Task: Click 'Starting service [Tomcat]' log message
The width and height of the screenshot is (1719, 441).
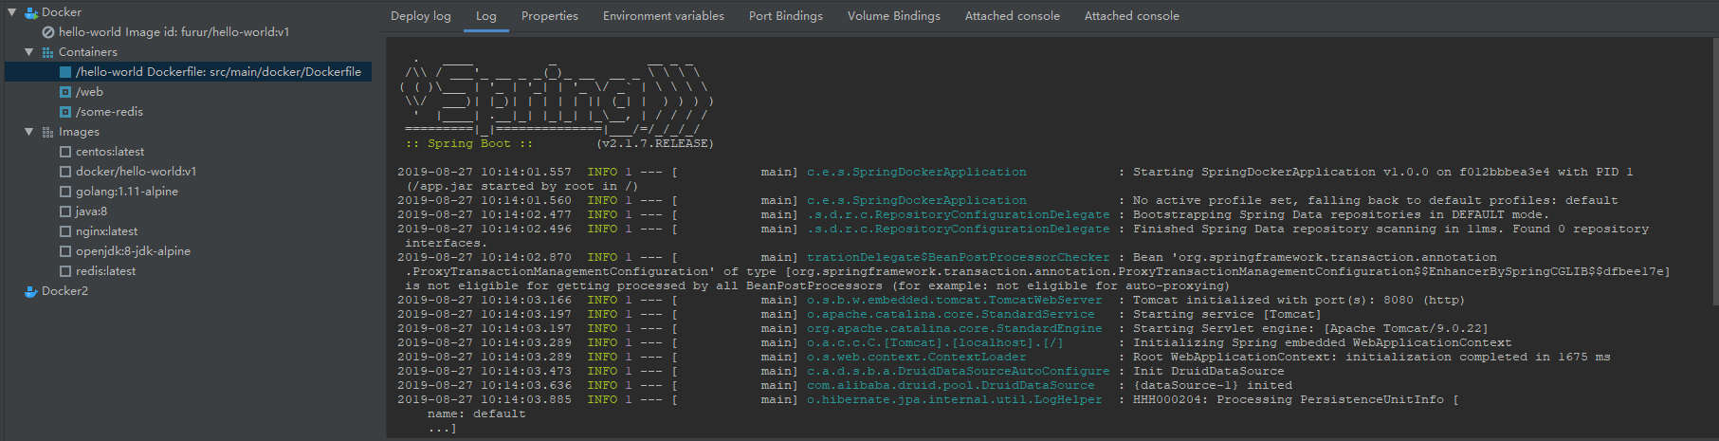Action: point(1228,315)
